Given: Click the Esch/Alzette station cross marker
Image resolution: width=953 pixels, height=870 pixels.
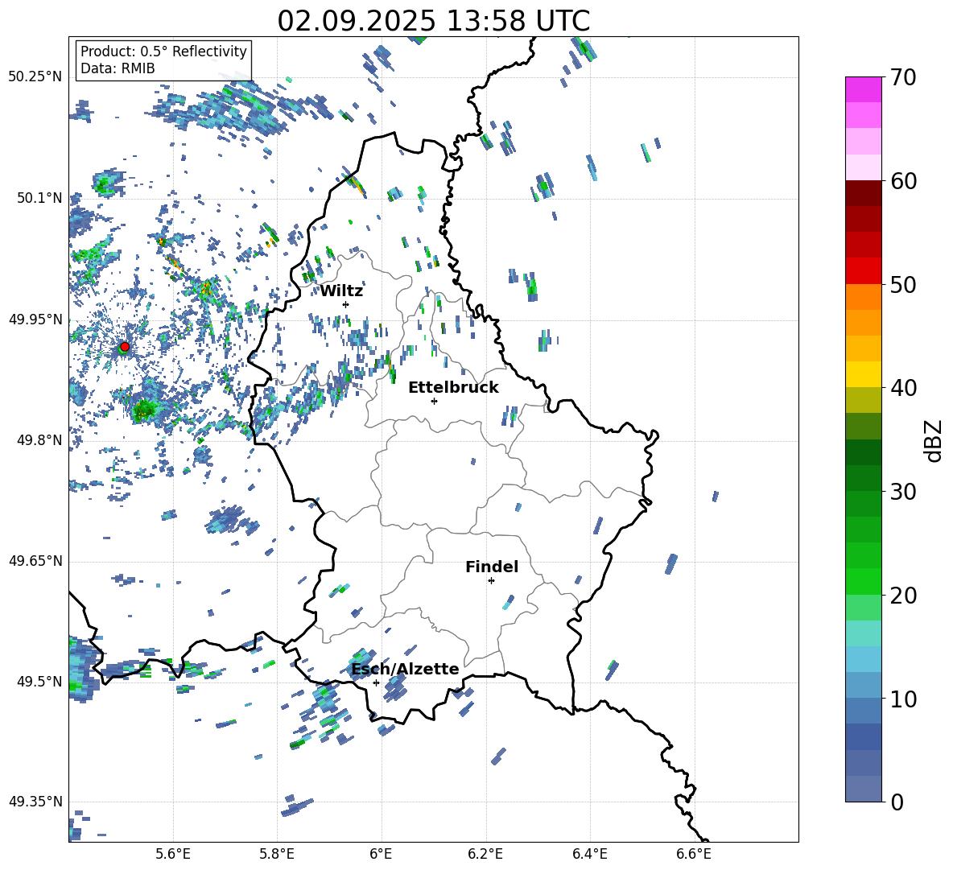Looking at the screenshot, I should (x=376, y=682).
